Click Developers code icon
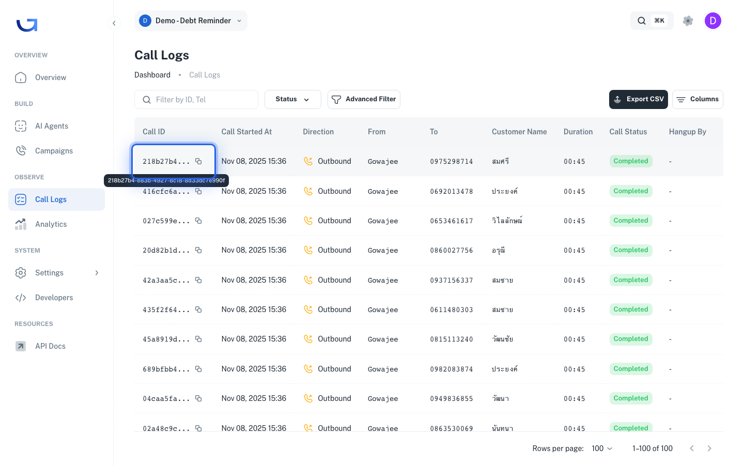 [21, 298]
